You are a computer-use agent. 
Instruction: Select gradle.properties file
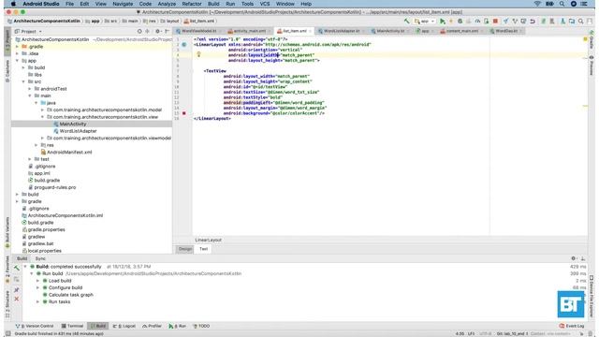click(46, 229)
